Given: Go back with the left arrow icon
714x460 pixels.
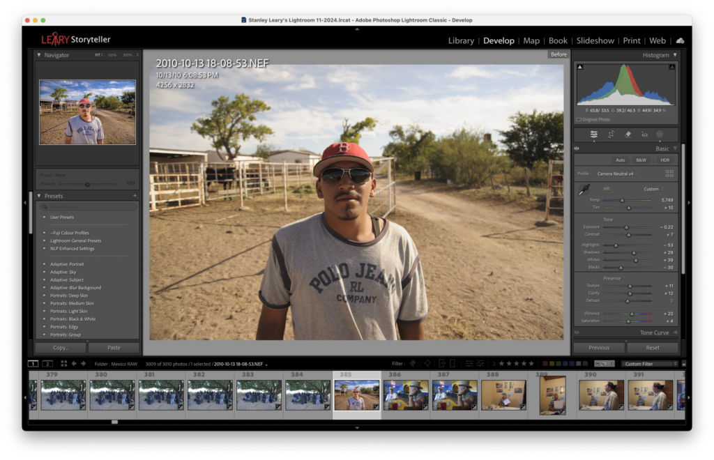Looking at the screenshot, I should click(74, 364).
